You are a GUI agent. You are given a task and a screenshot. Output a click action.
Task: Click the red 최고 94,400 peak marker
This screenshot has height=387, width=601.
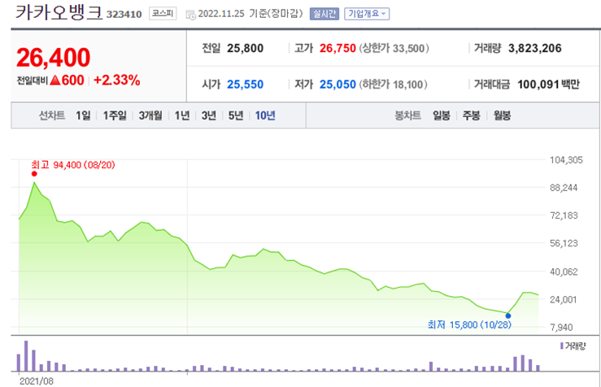[34, 174]
